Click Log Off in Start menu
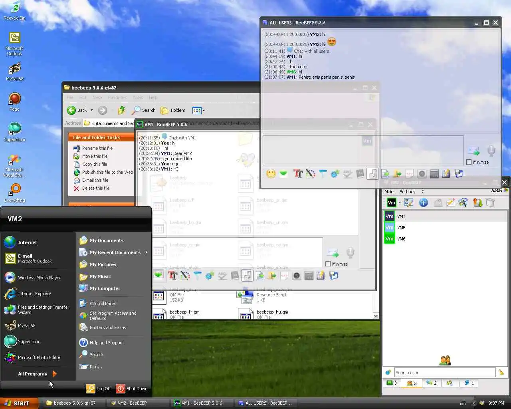Viewport: 511px width, 409px height. pyautogui.click(x=99, y=389)
